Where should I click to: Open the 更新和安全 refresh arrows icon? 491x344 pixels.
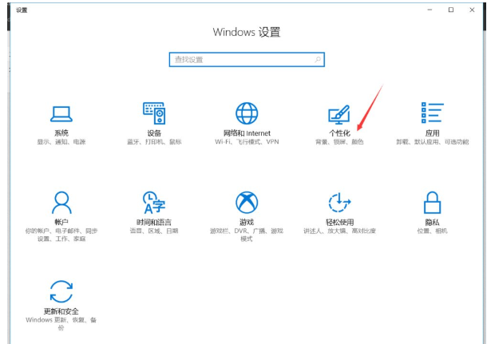point(61,291)
